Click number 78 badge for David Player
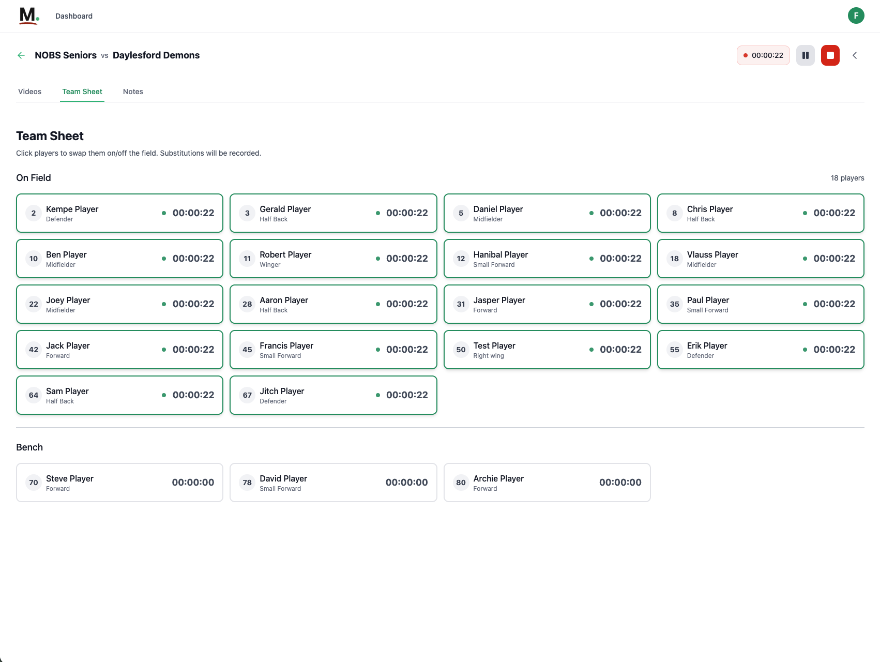 pos(247,483)
